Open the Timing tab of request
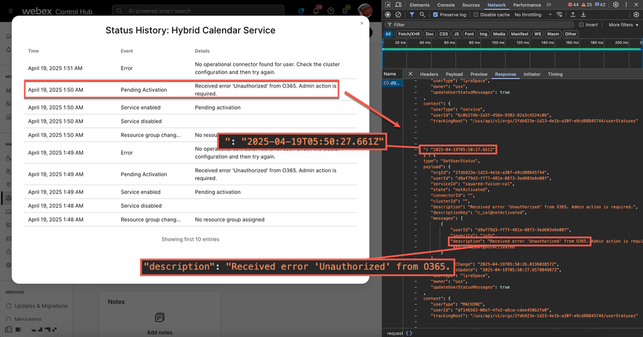Viewport: 643px width, 337px height. pyautogui.click(x=555, y=74)
